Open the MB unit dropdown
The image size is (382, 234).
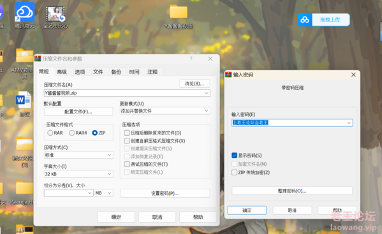tap(103, 193)
